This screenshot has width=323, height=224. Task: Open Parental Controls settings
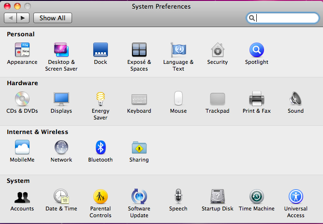point(100,196)
